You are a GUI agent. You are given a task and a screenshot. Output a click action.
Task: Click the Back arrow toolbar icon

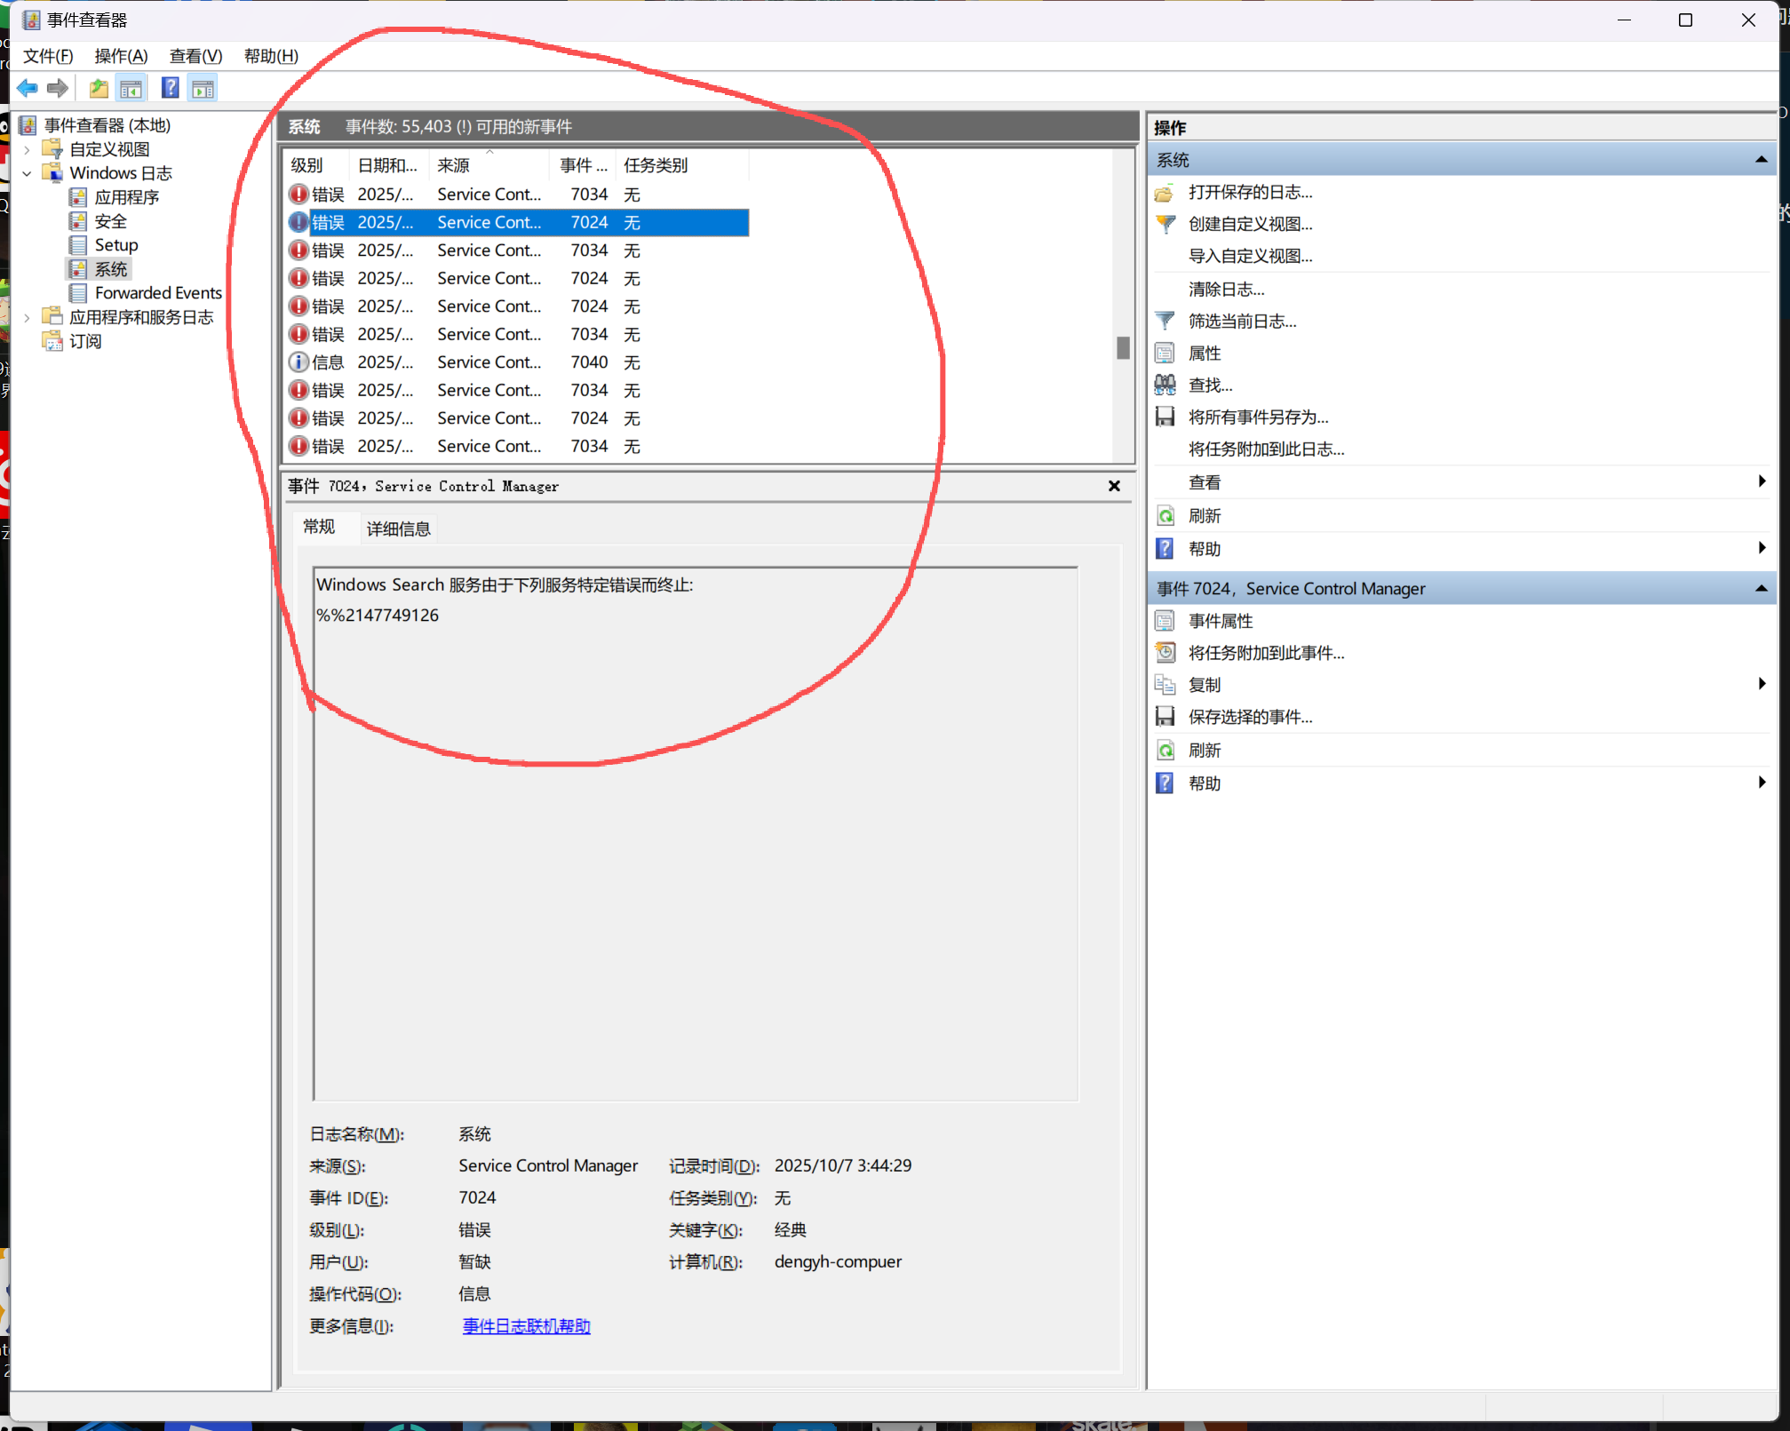coord(28,89)
